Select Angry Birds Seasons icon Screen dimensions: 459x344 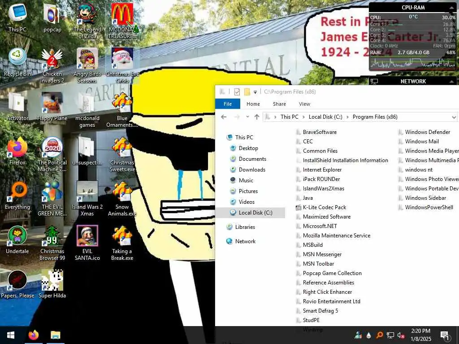point(87,65)
